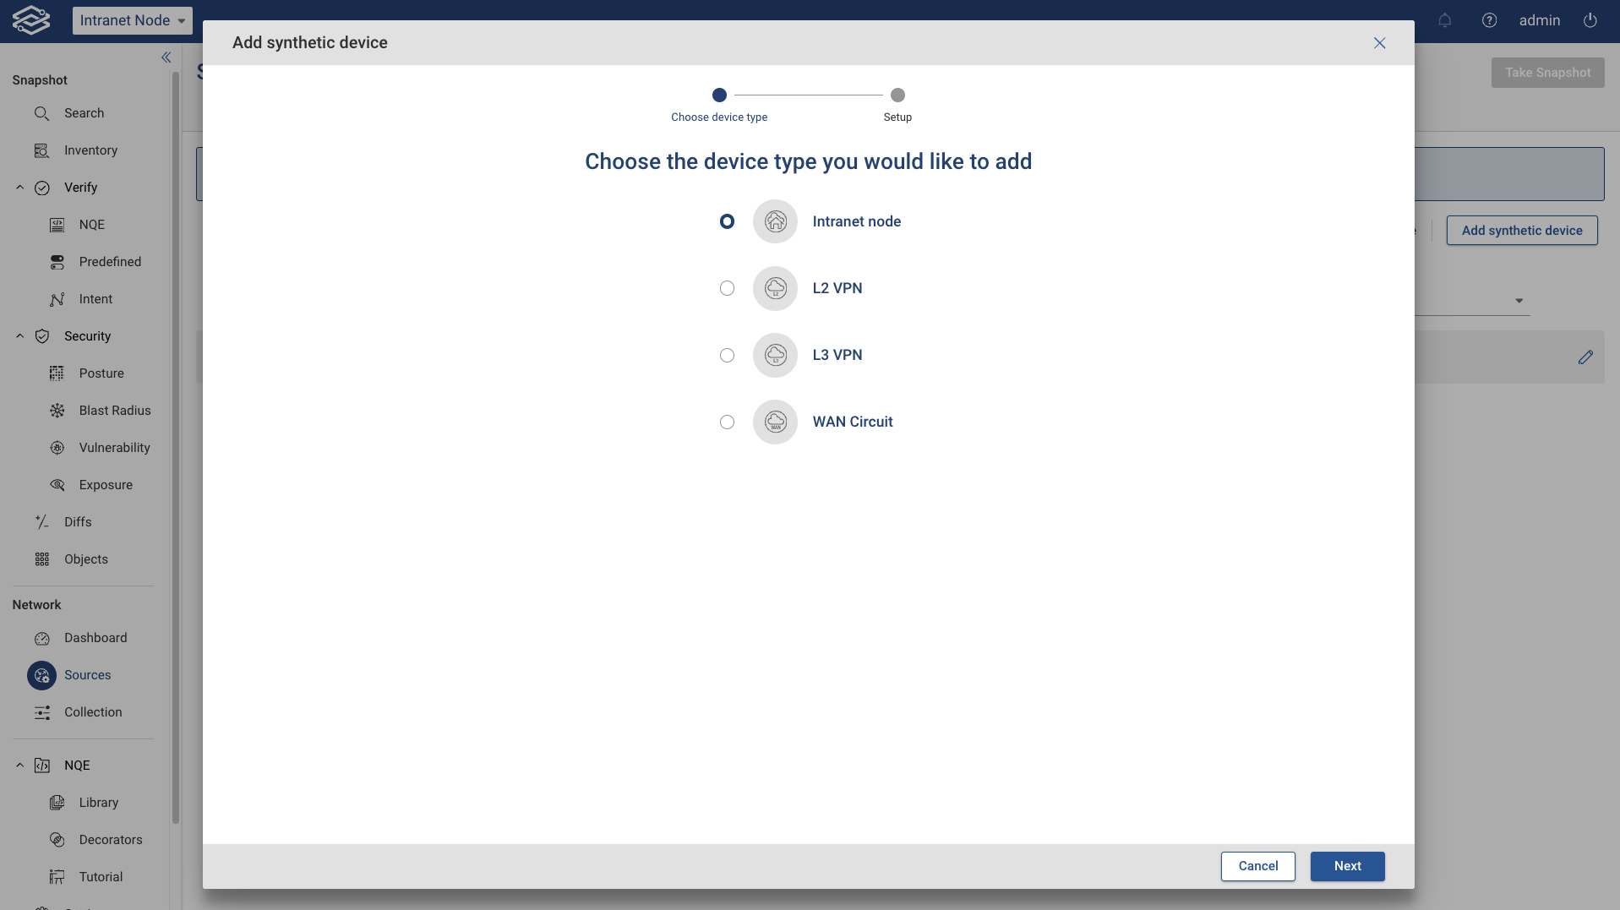This screenshot has width=1620, height=910.
Task: Click the Setup step indicator
Action: pos(897,95)
